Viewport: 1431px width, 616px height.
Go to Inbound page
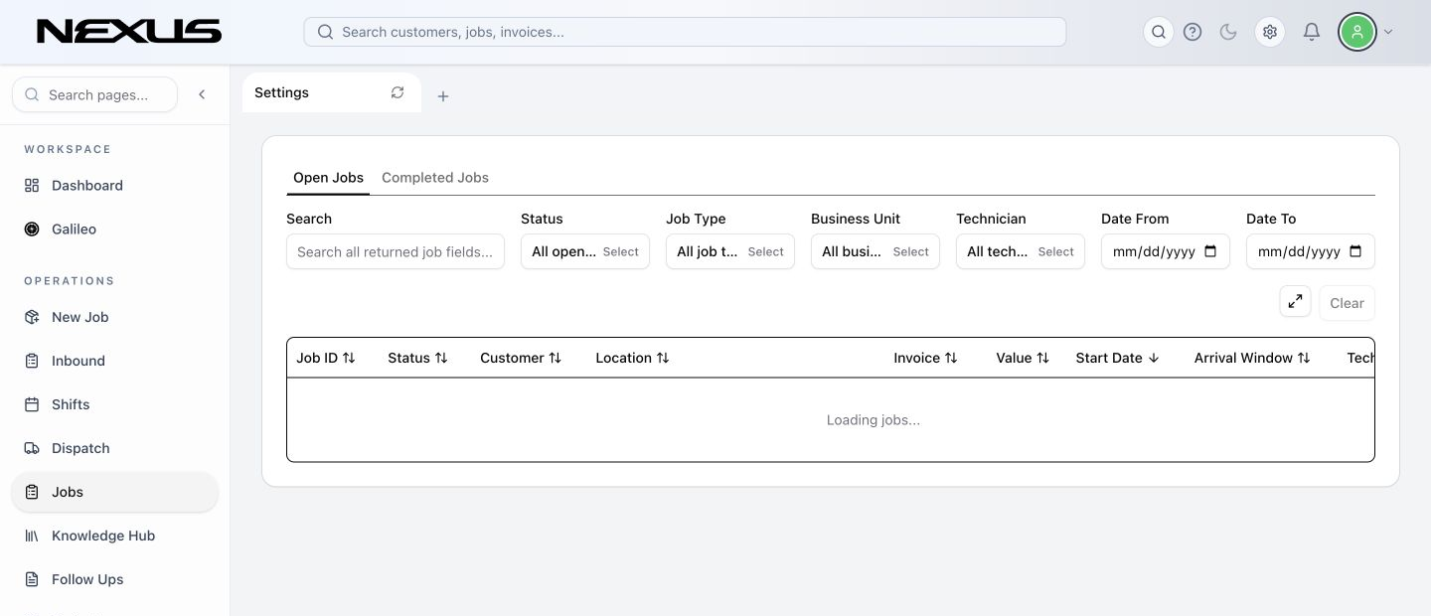coord(114,361)
